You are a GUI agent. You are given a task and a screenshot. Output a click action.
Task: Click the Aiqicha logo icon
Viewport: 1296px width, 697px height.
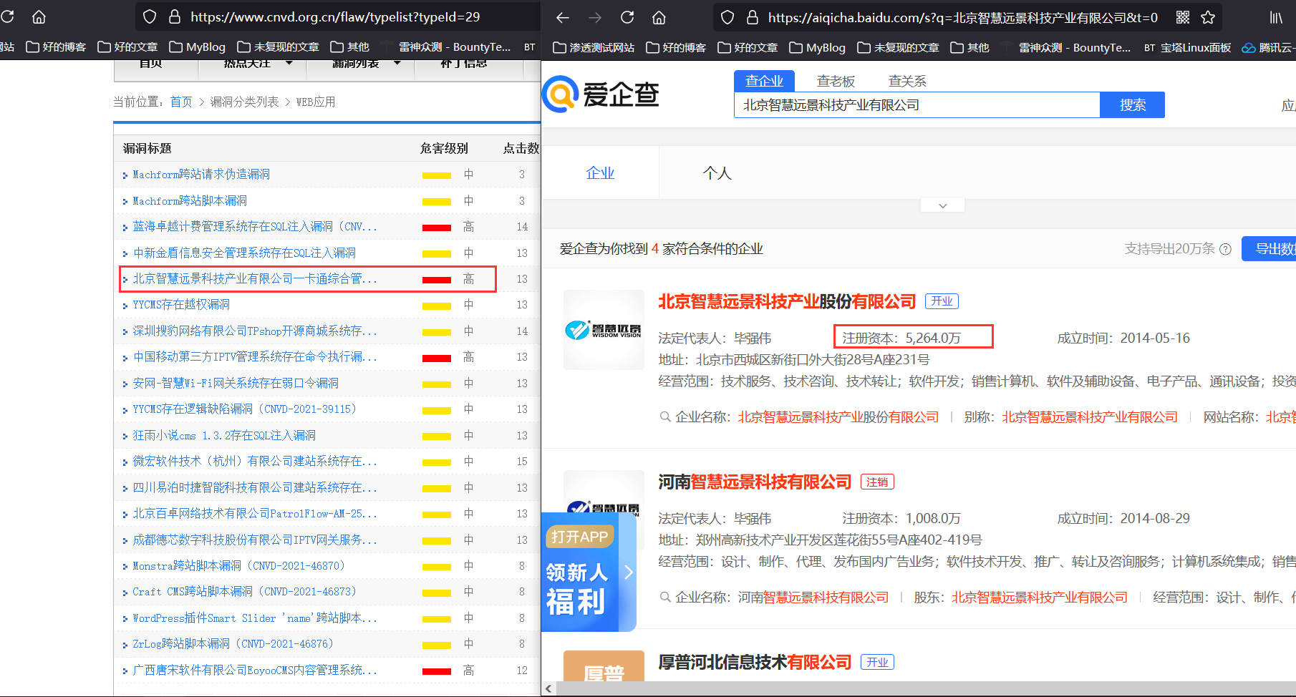pos(561,93)
